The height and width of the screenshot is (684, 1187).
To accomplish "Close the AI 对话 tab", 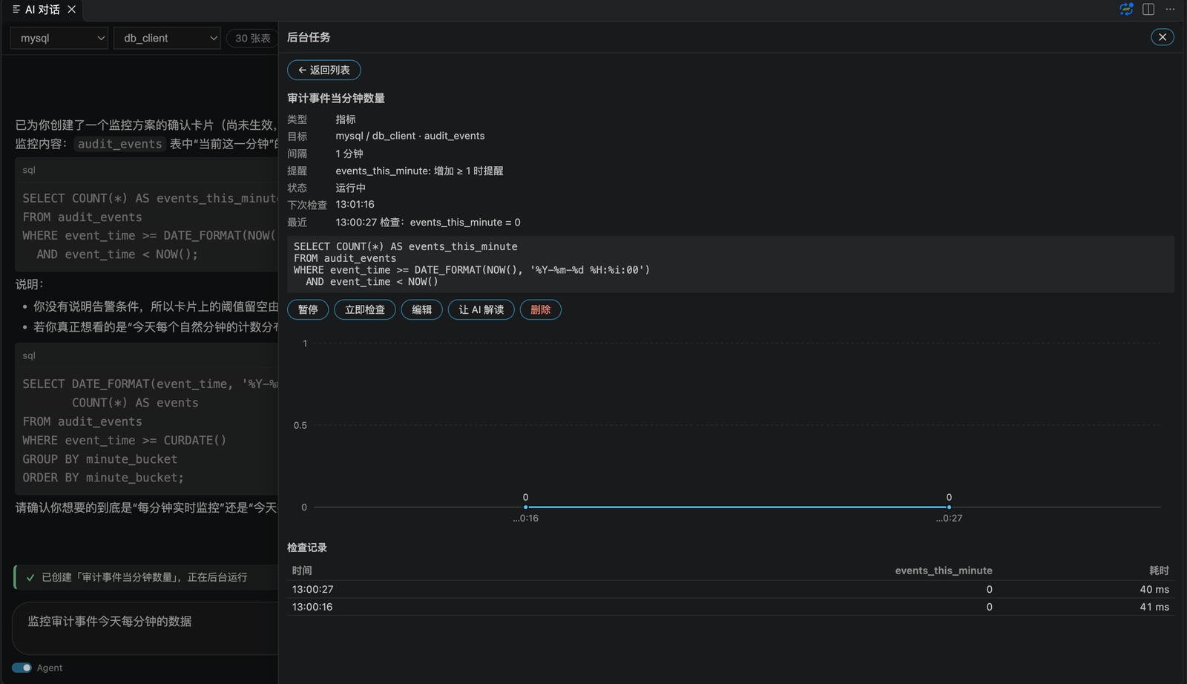I will point(71,10).
